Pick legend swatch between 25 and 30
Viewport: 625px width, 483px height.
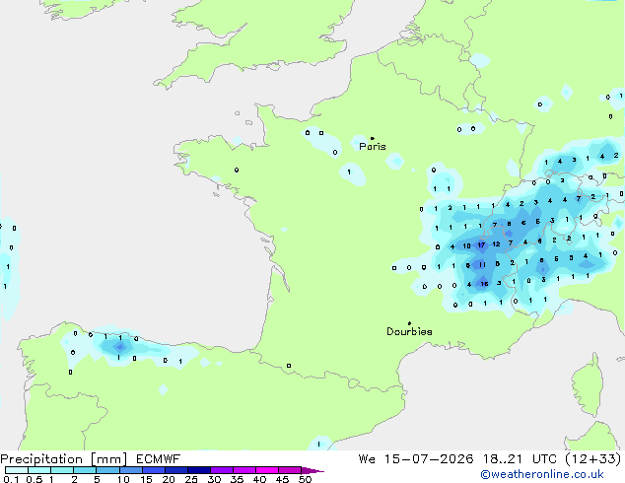pyautogui.click(x=198, y=470)
